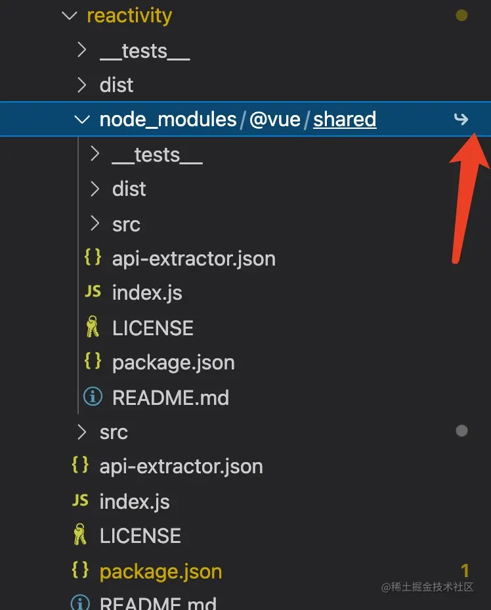Collapse the reactivity folder
The image size is (491, 610).
[x=69, y=16]
